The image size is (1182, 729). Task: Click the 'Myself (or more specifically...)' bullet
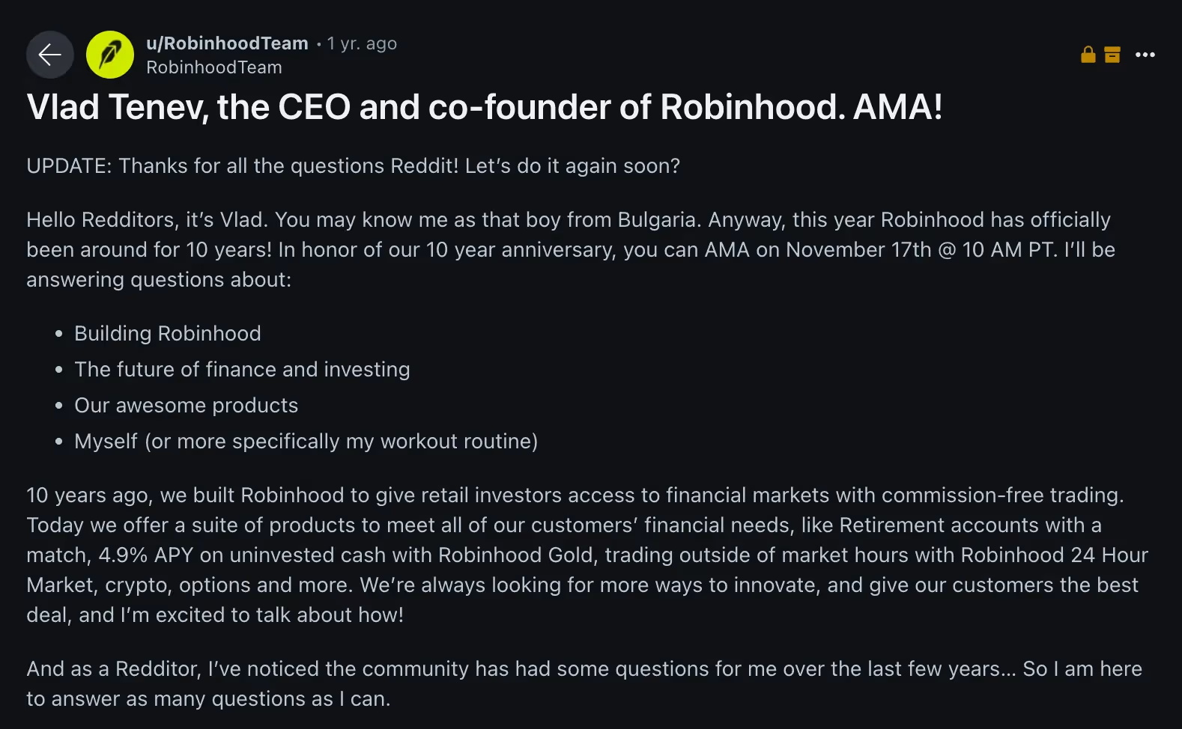tap(306, 441)
